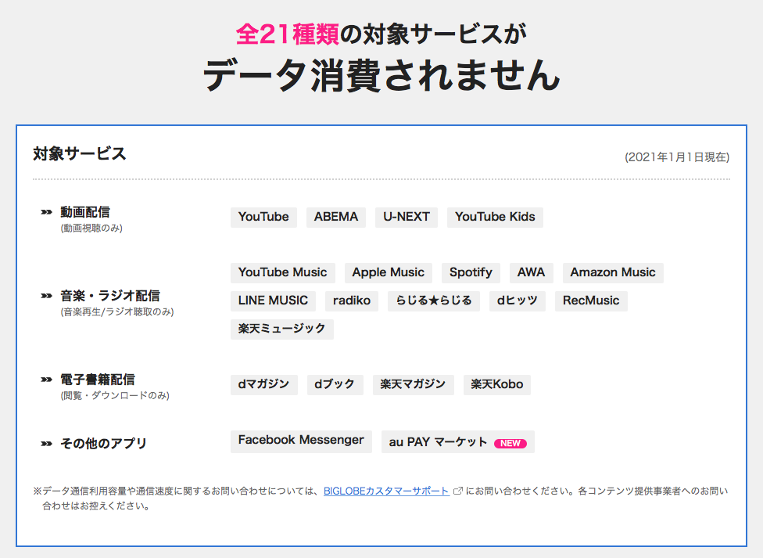Click the データ消費されません headline

[381, 75]
